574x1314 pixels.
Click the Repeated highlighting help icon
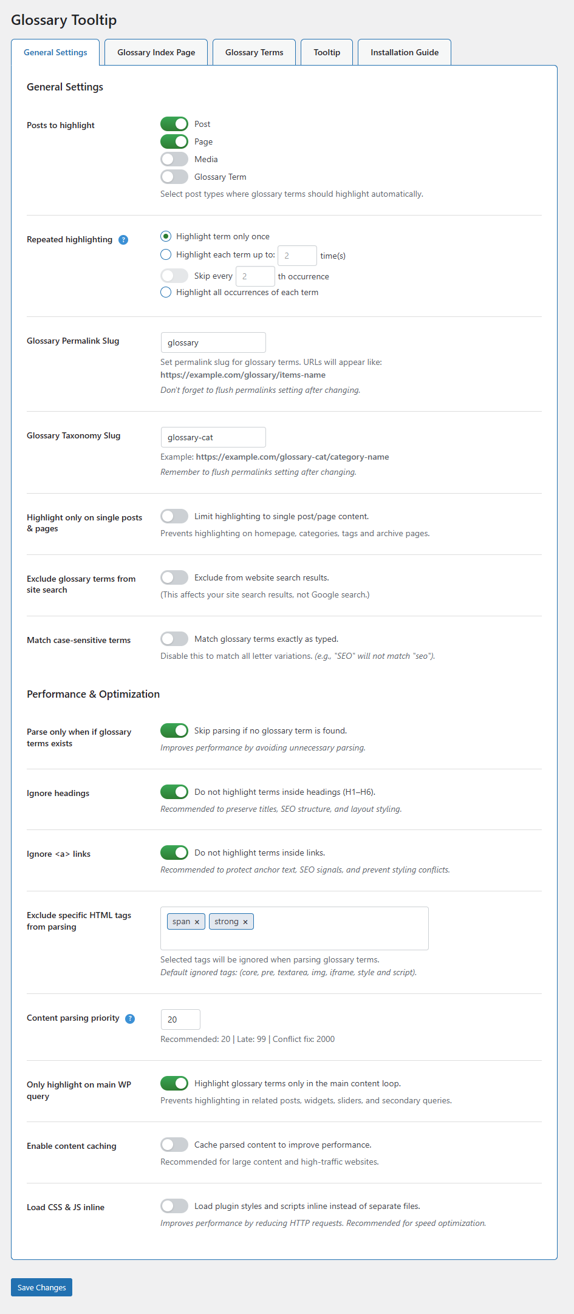tap(123, 240)
